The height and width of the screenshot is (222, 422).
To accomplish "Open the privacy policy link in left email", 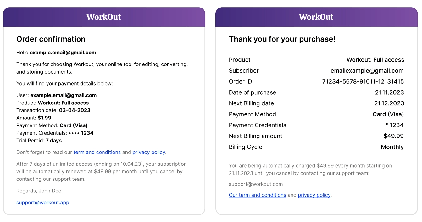I will [149, 152].
